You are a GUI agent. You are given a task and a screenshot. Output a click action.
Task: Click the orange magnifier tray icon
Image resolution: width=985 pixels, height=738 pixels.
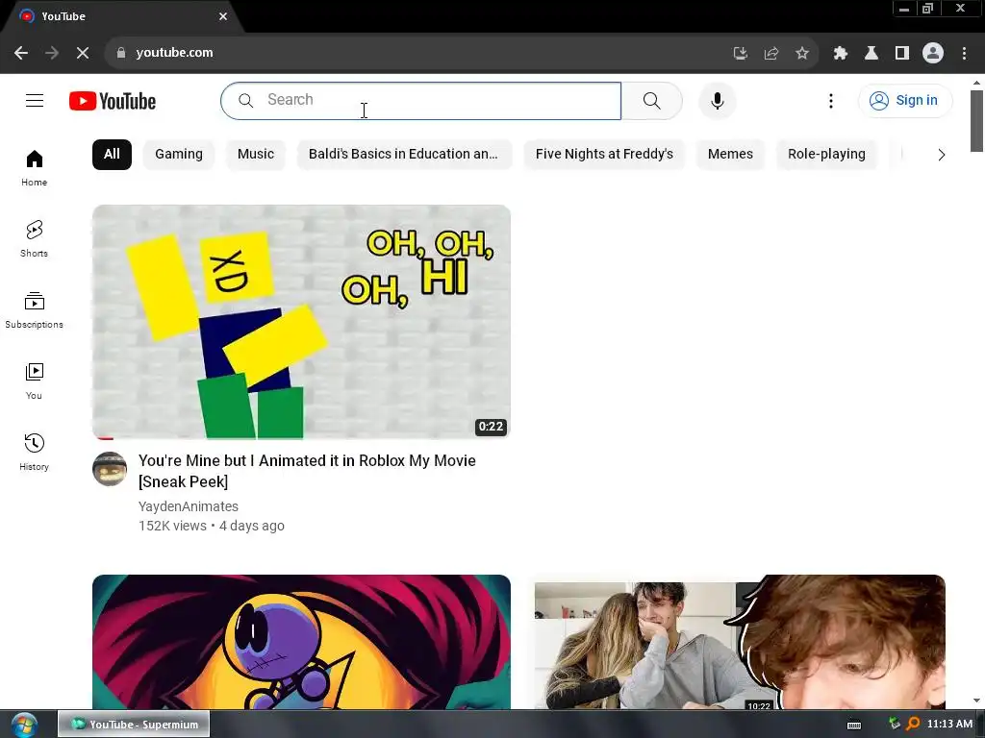[914, 724]
